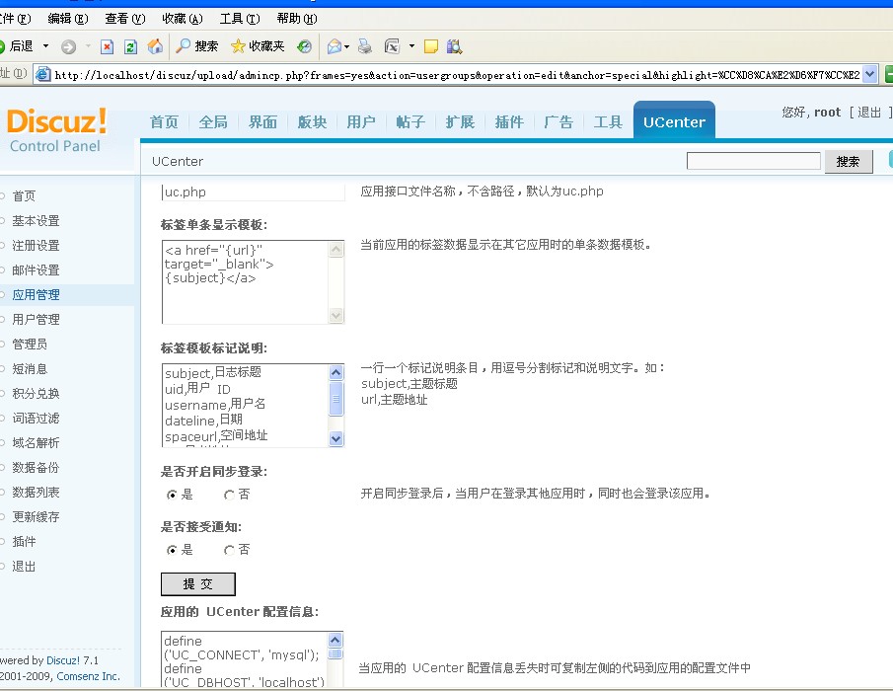The height and width of the screenshot is (691, 893).
Task: Click inside the control panel search field
Action: pyautogui.click(x=754, y=161)
